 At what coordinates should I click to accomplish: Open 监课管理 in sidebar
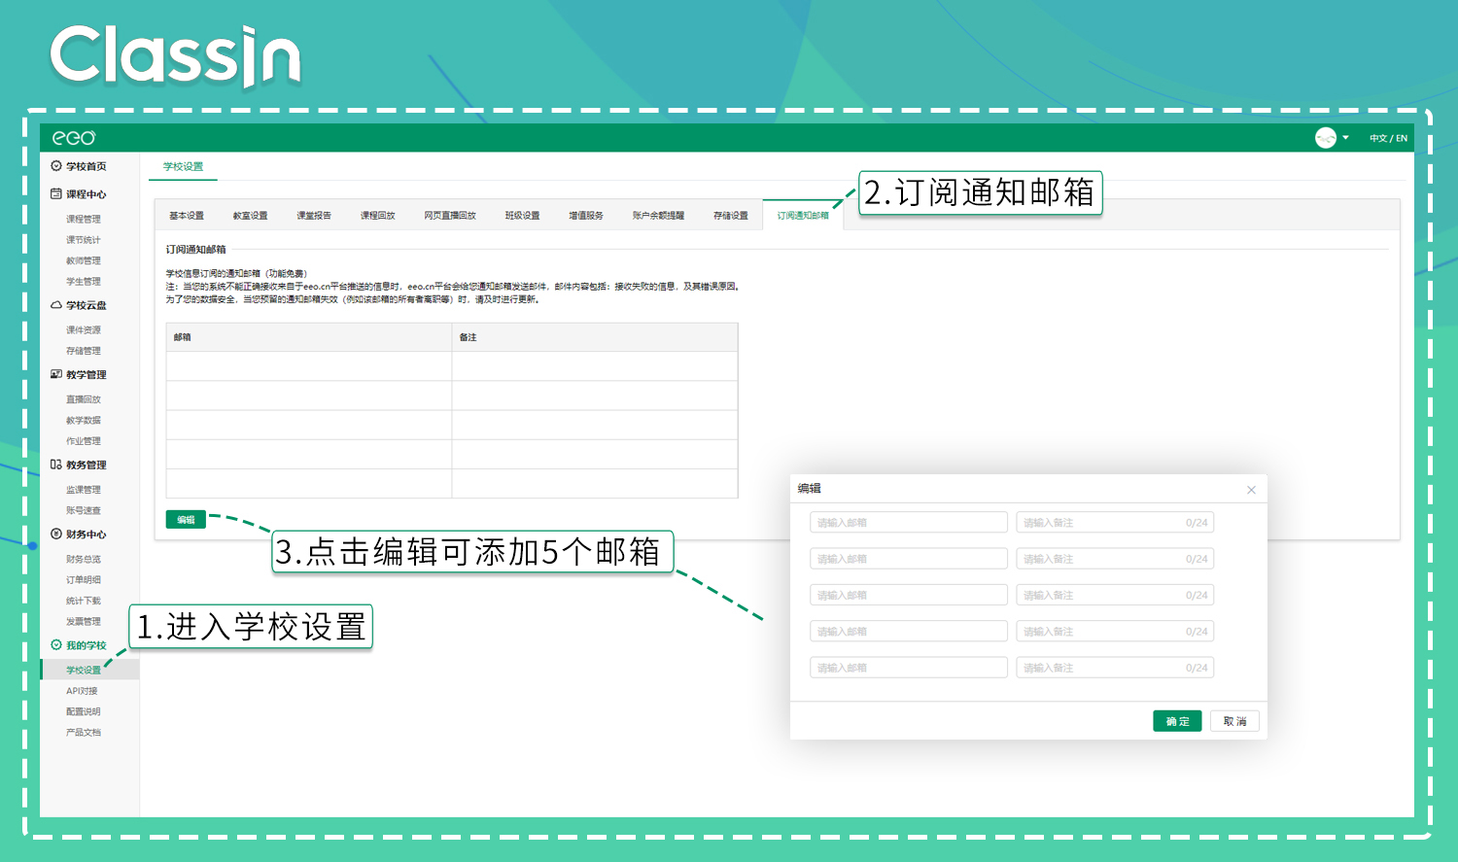[x=84, y=490]
